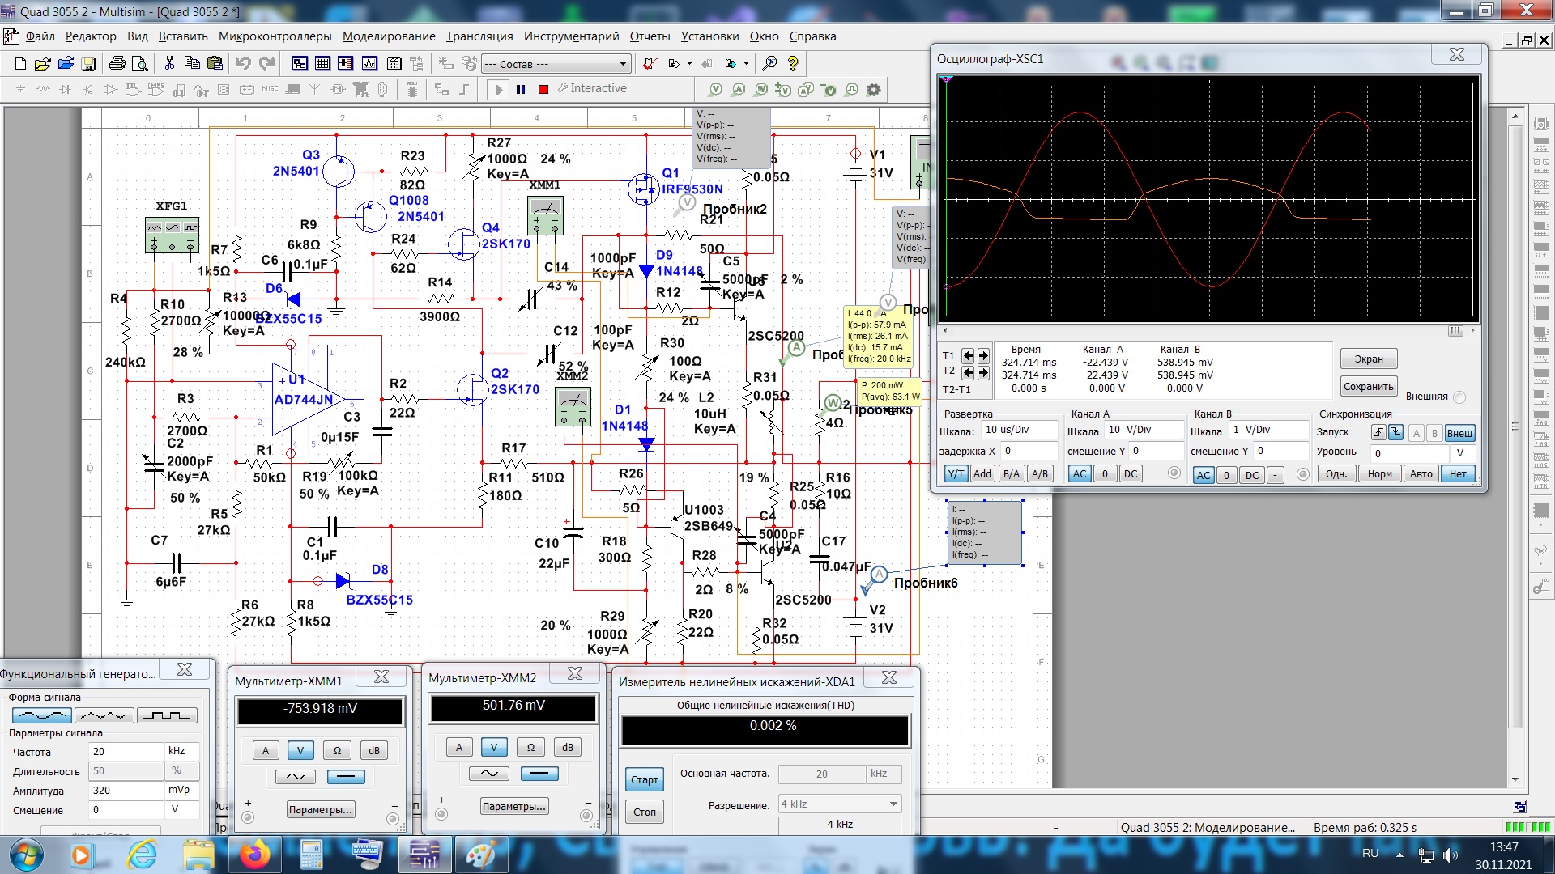This screenshot has width=1555, height=874.
Task: Open file using the folder icon
Action: (x=43, y=64)
